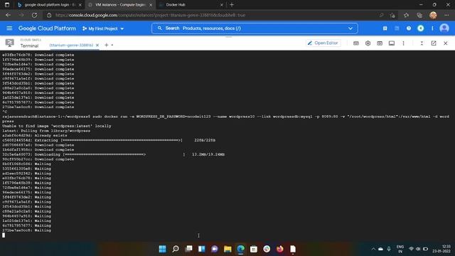Open the Windows Start button
The image size is (455, 256).
point(163,249)
